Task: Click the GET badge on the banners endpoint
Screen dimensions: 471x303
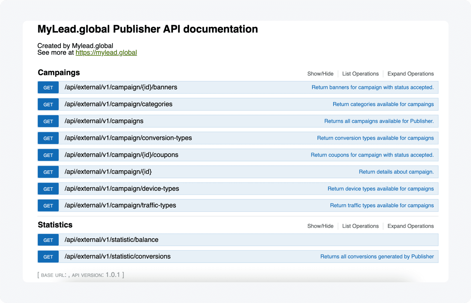Action: point(48,87)
